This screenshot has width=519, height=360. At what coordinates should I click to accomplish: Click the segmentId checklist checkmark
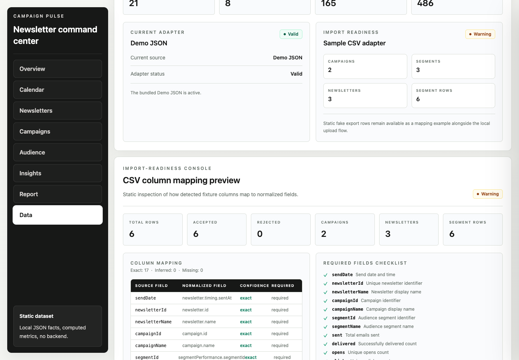click(325, 318)
